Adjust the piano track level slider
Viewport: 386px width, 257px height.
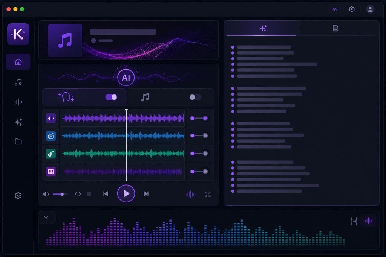click(199, 172)
